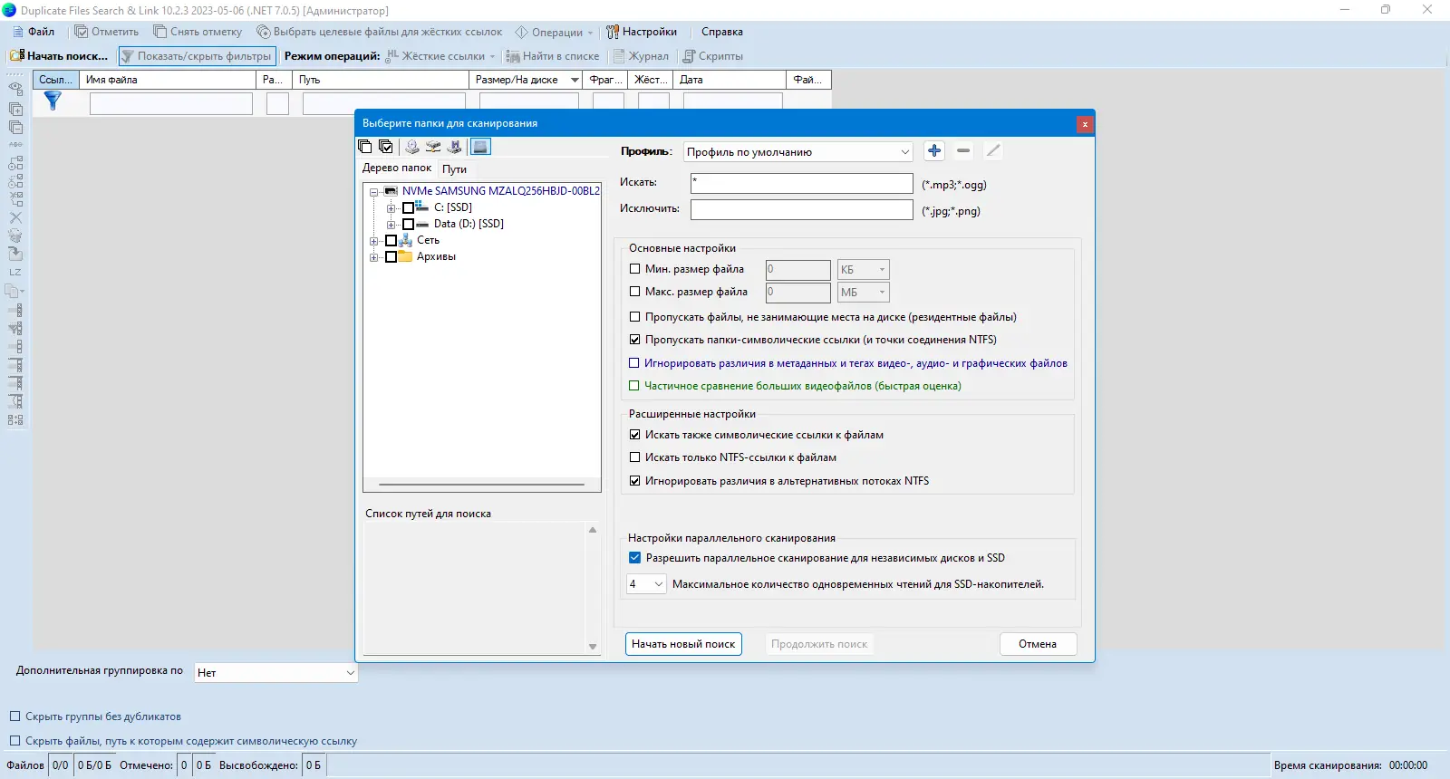Expand the C: [SSD] tree node
This screenshot has height=779, width=1450.
click(391, 208)
